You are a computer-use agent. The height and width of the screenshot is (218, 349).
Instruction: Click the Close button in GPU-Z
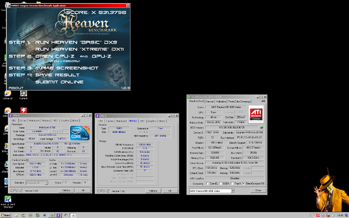point(258,190)
